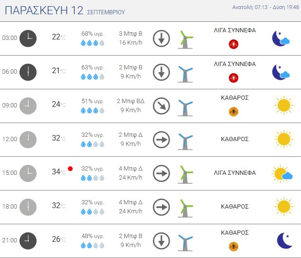The image size is (301, 258).
Task: Click the 4 Μπφ Δ wind text at 18:00
Action: pos(130,202)
